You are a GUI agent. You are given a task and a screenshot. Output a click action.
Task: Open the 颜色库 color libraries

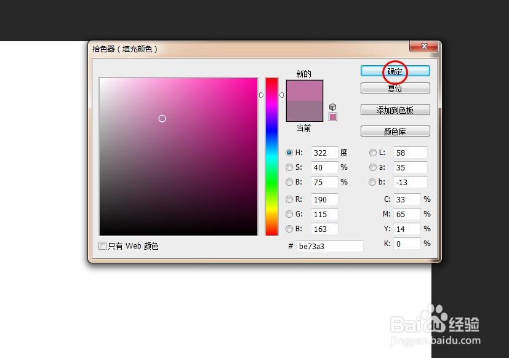tap(395, 130)
